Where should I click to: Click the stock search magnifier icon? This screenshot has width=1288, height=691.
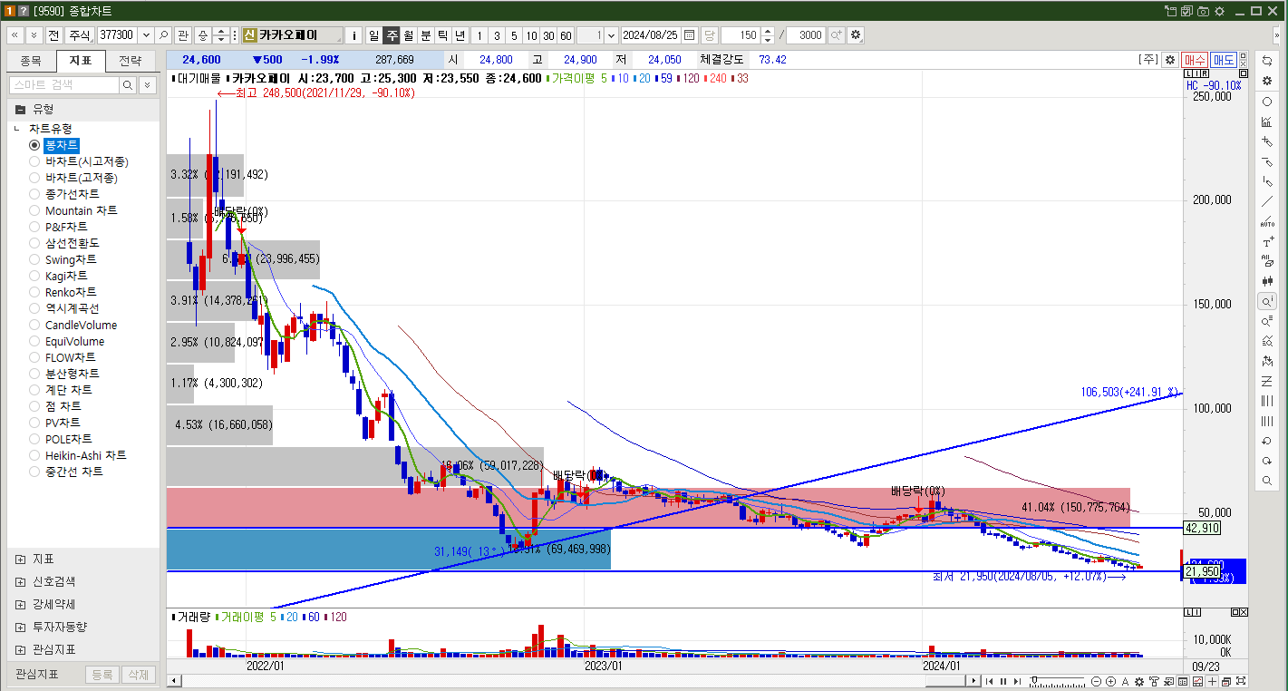click(163, 35)
